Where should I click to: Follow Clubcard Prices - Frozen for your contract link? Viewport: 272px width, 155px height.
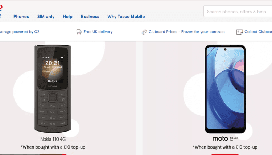point(187,32)
